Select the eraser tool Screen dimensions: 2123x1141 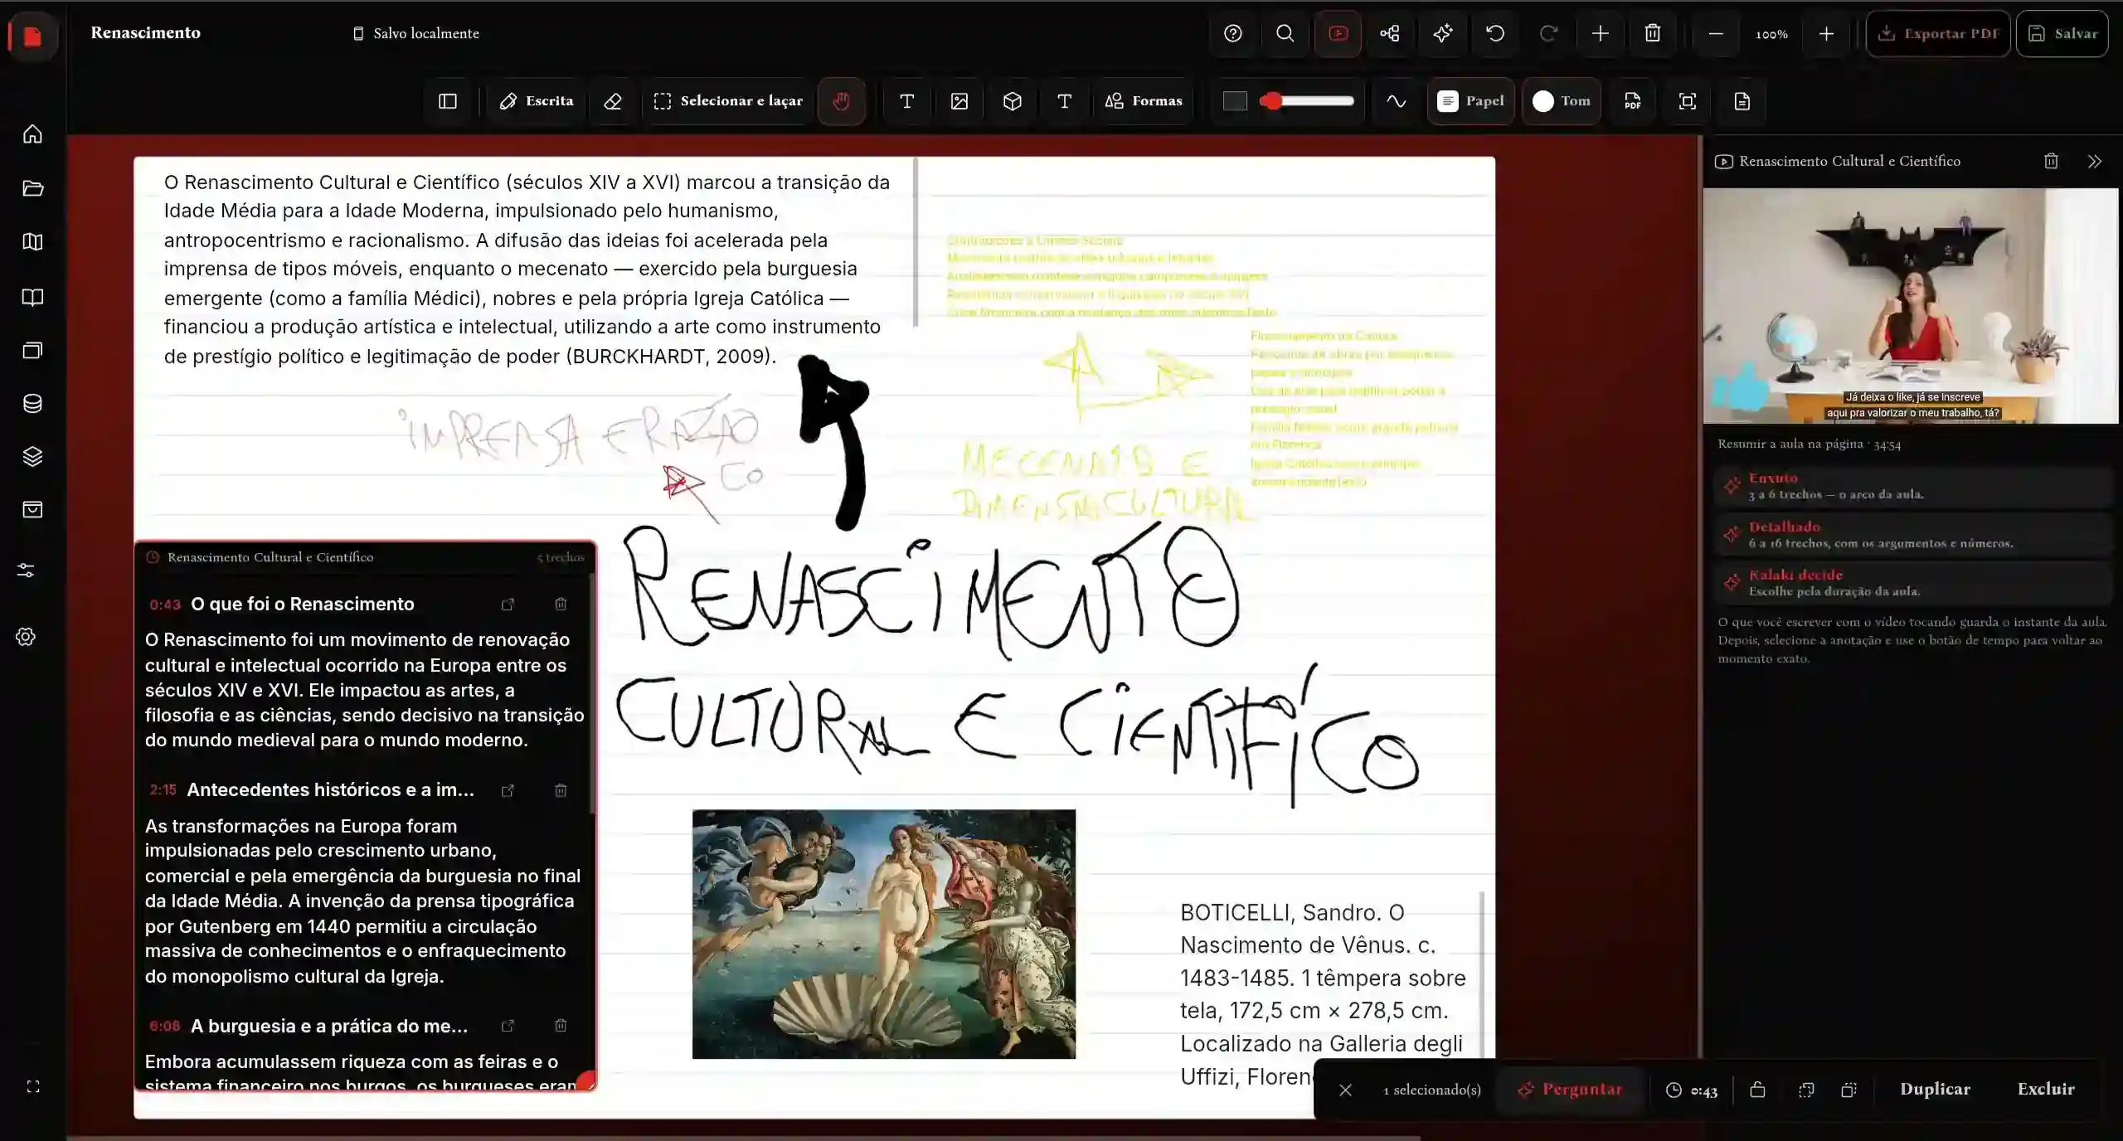click(613, 101)
